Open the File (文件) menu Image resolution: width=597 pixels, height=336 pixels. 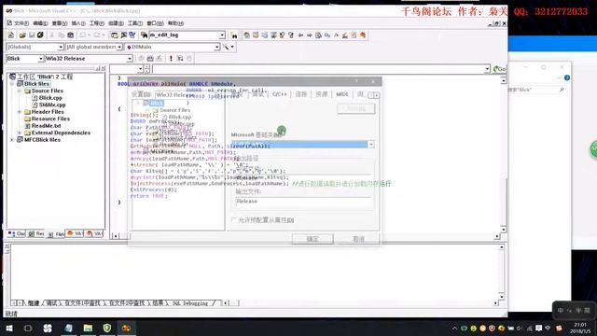(x=21, y=23)
